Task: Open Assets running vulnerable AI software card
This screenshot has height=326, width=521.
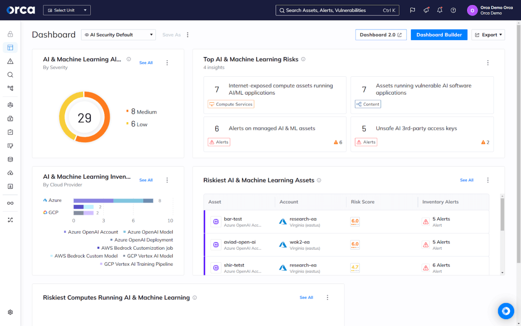Action: point(422,95)
